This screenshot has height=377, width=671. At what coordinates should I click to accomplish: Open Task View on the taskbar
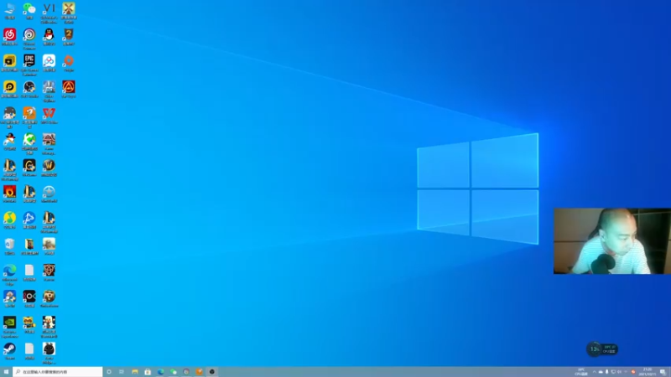click(x=122, y=372)
